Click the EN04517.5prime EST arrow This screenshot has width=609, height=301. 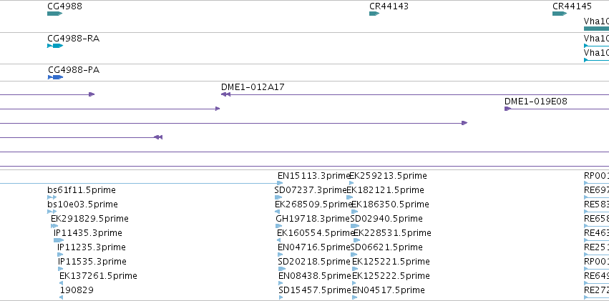[355, 297]
